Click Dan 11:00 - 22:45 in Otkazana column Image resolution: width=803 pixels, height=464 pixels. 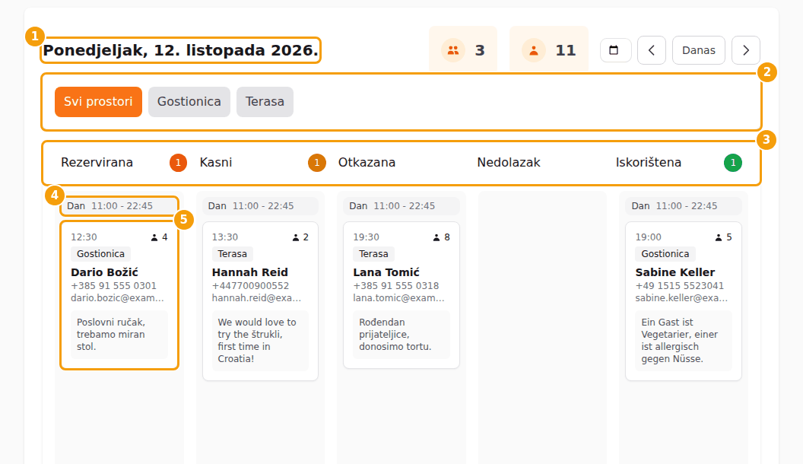401,206
